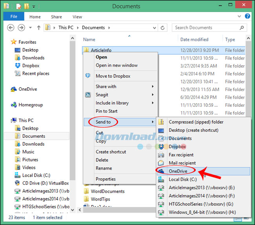Click the search magnifier icon

[x=242, y=27]
